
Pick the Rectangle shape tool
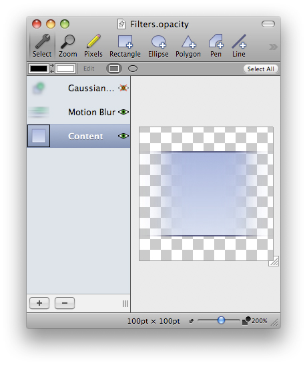pyautogui.click(x=125, y=46)
